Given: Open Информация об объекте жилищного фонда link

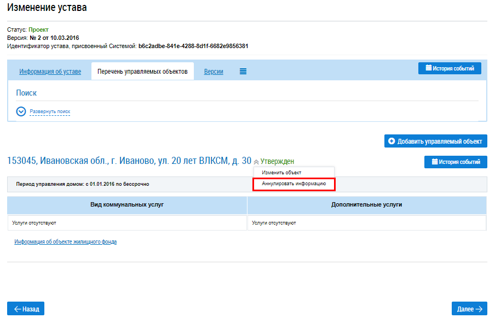Looking at the screenshot, I should pos(65,242).
